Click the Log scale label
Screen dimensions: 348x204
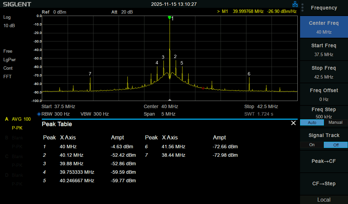pos(7,17)
